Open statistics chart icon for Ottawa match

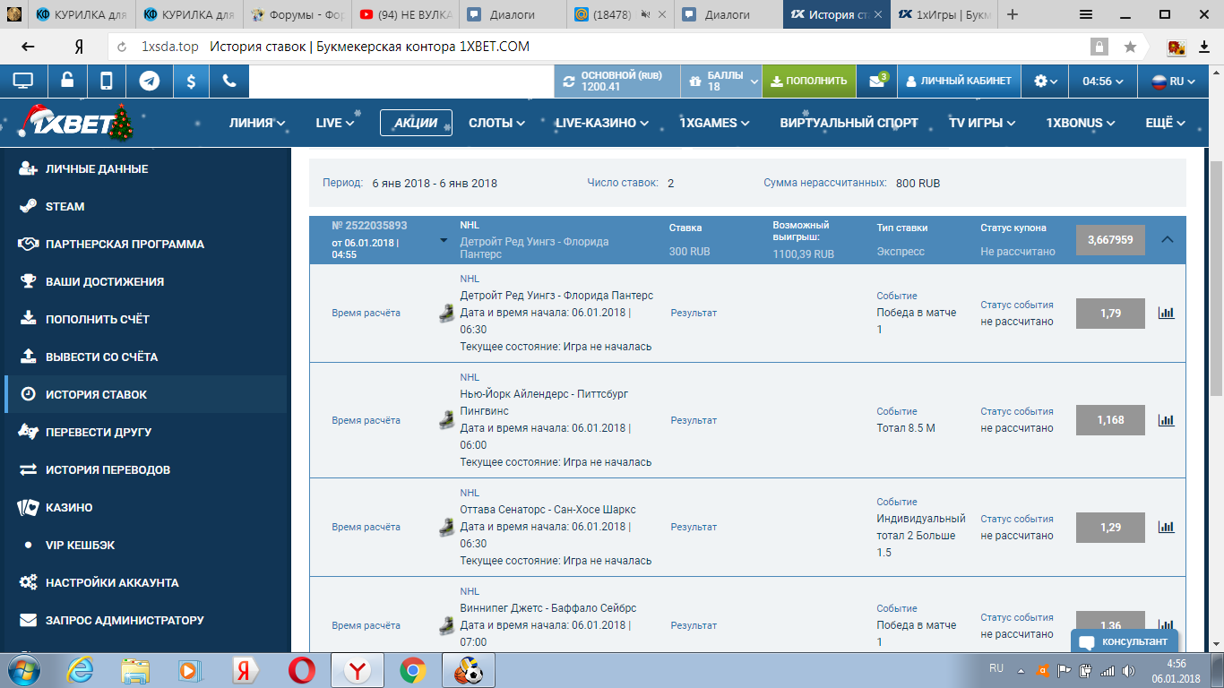[x=1166, y=528]
